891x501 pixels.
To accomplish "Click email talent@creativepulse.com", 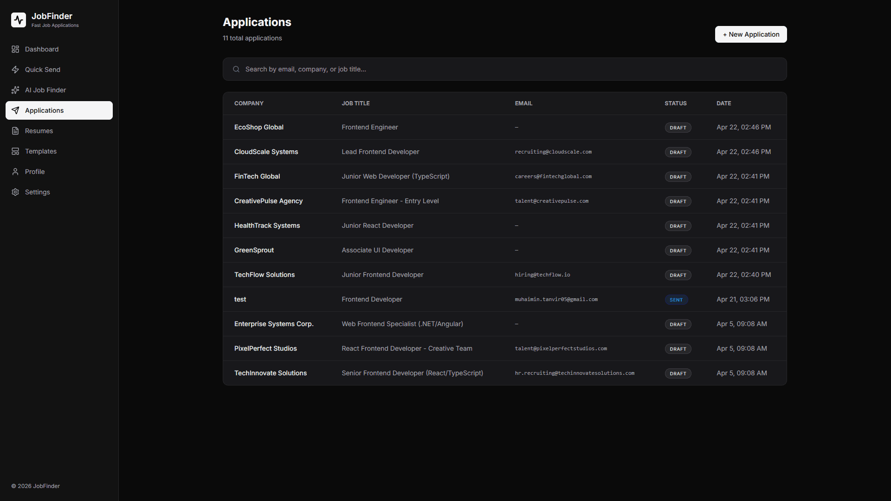I will (552, 201).
